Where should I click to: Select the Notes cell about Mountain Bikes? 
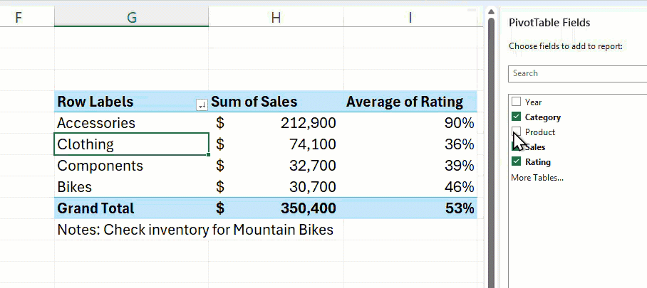195,230
